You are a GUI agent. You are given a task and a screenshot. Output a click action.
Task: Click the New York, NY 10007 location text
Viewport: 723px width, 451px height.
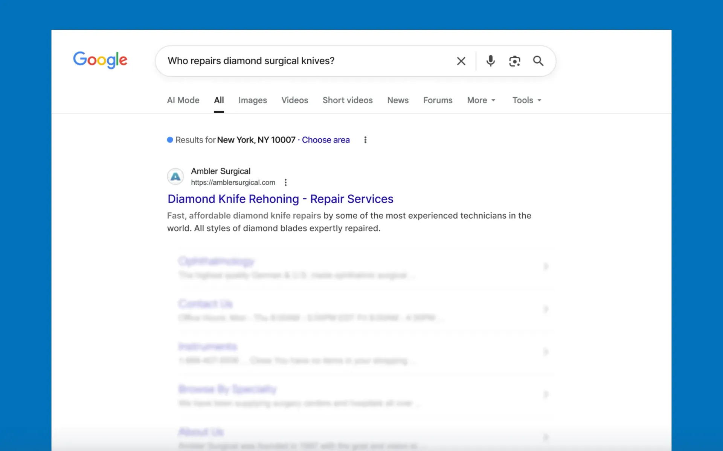click(x=256, y=140)
